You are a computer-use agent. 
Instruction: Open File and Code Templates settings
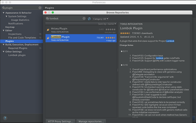coord(22,38)
